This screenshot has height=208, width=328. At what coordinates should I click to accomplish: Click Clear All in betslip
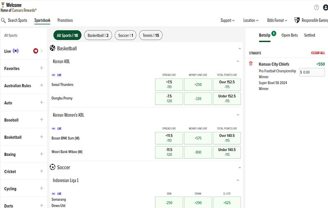tap(318, 53)
